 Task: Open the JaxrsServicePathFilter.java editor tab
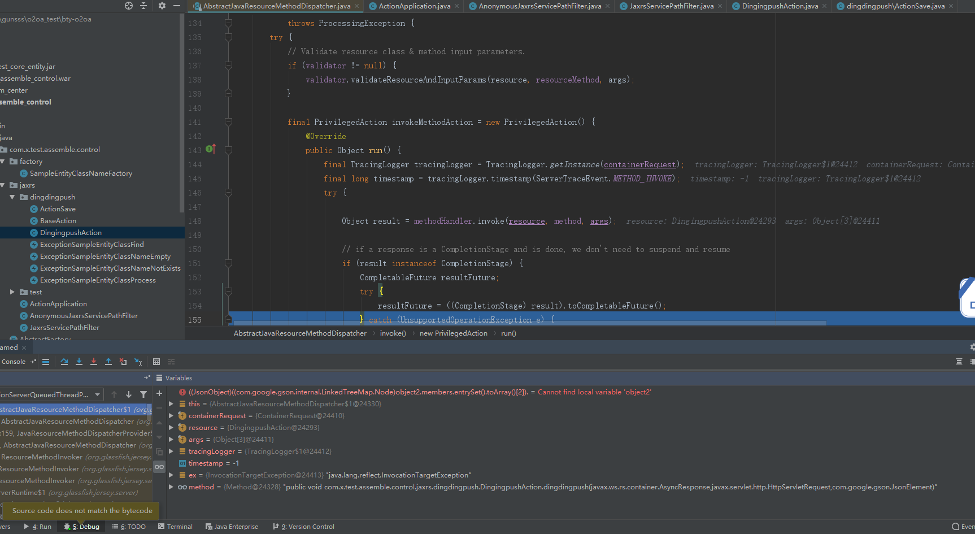pos(671,6)
